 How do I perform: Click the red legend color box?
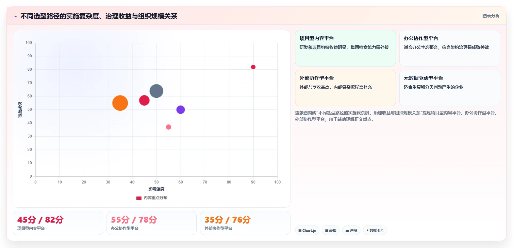[x=139, y=198]
